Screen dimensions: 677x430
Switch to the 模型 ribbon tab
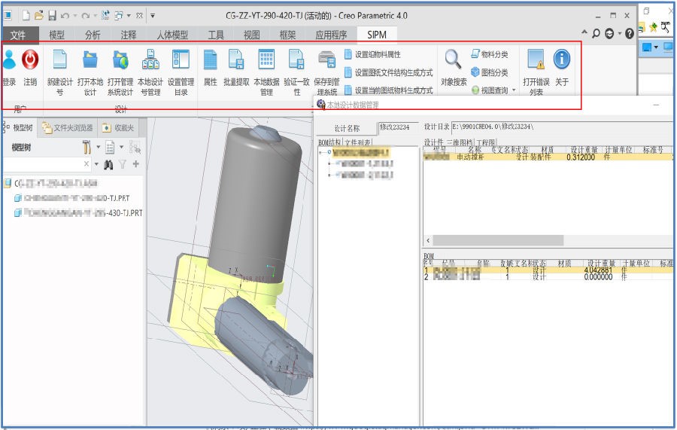(56, 35)
